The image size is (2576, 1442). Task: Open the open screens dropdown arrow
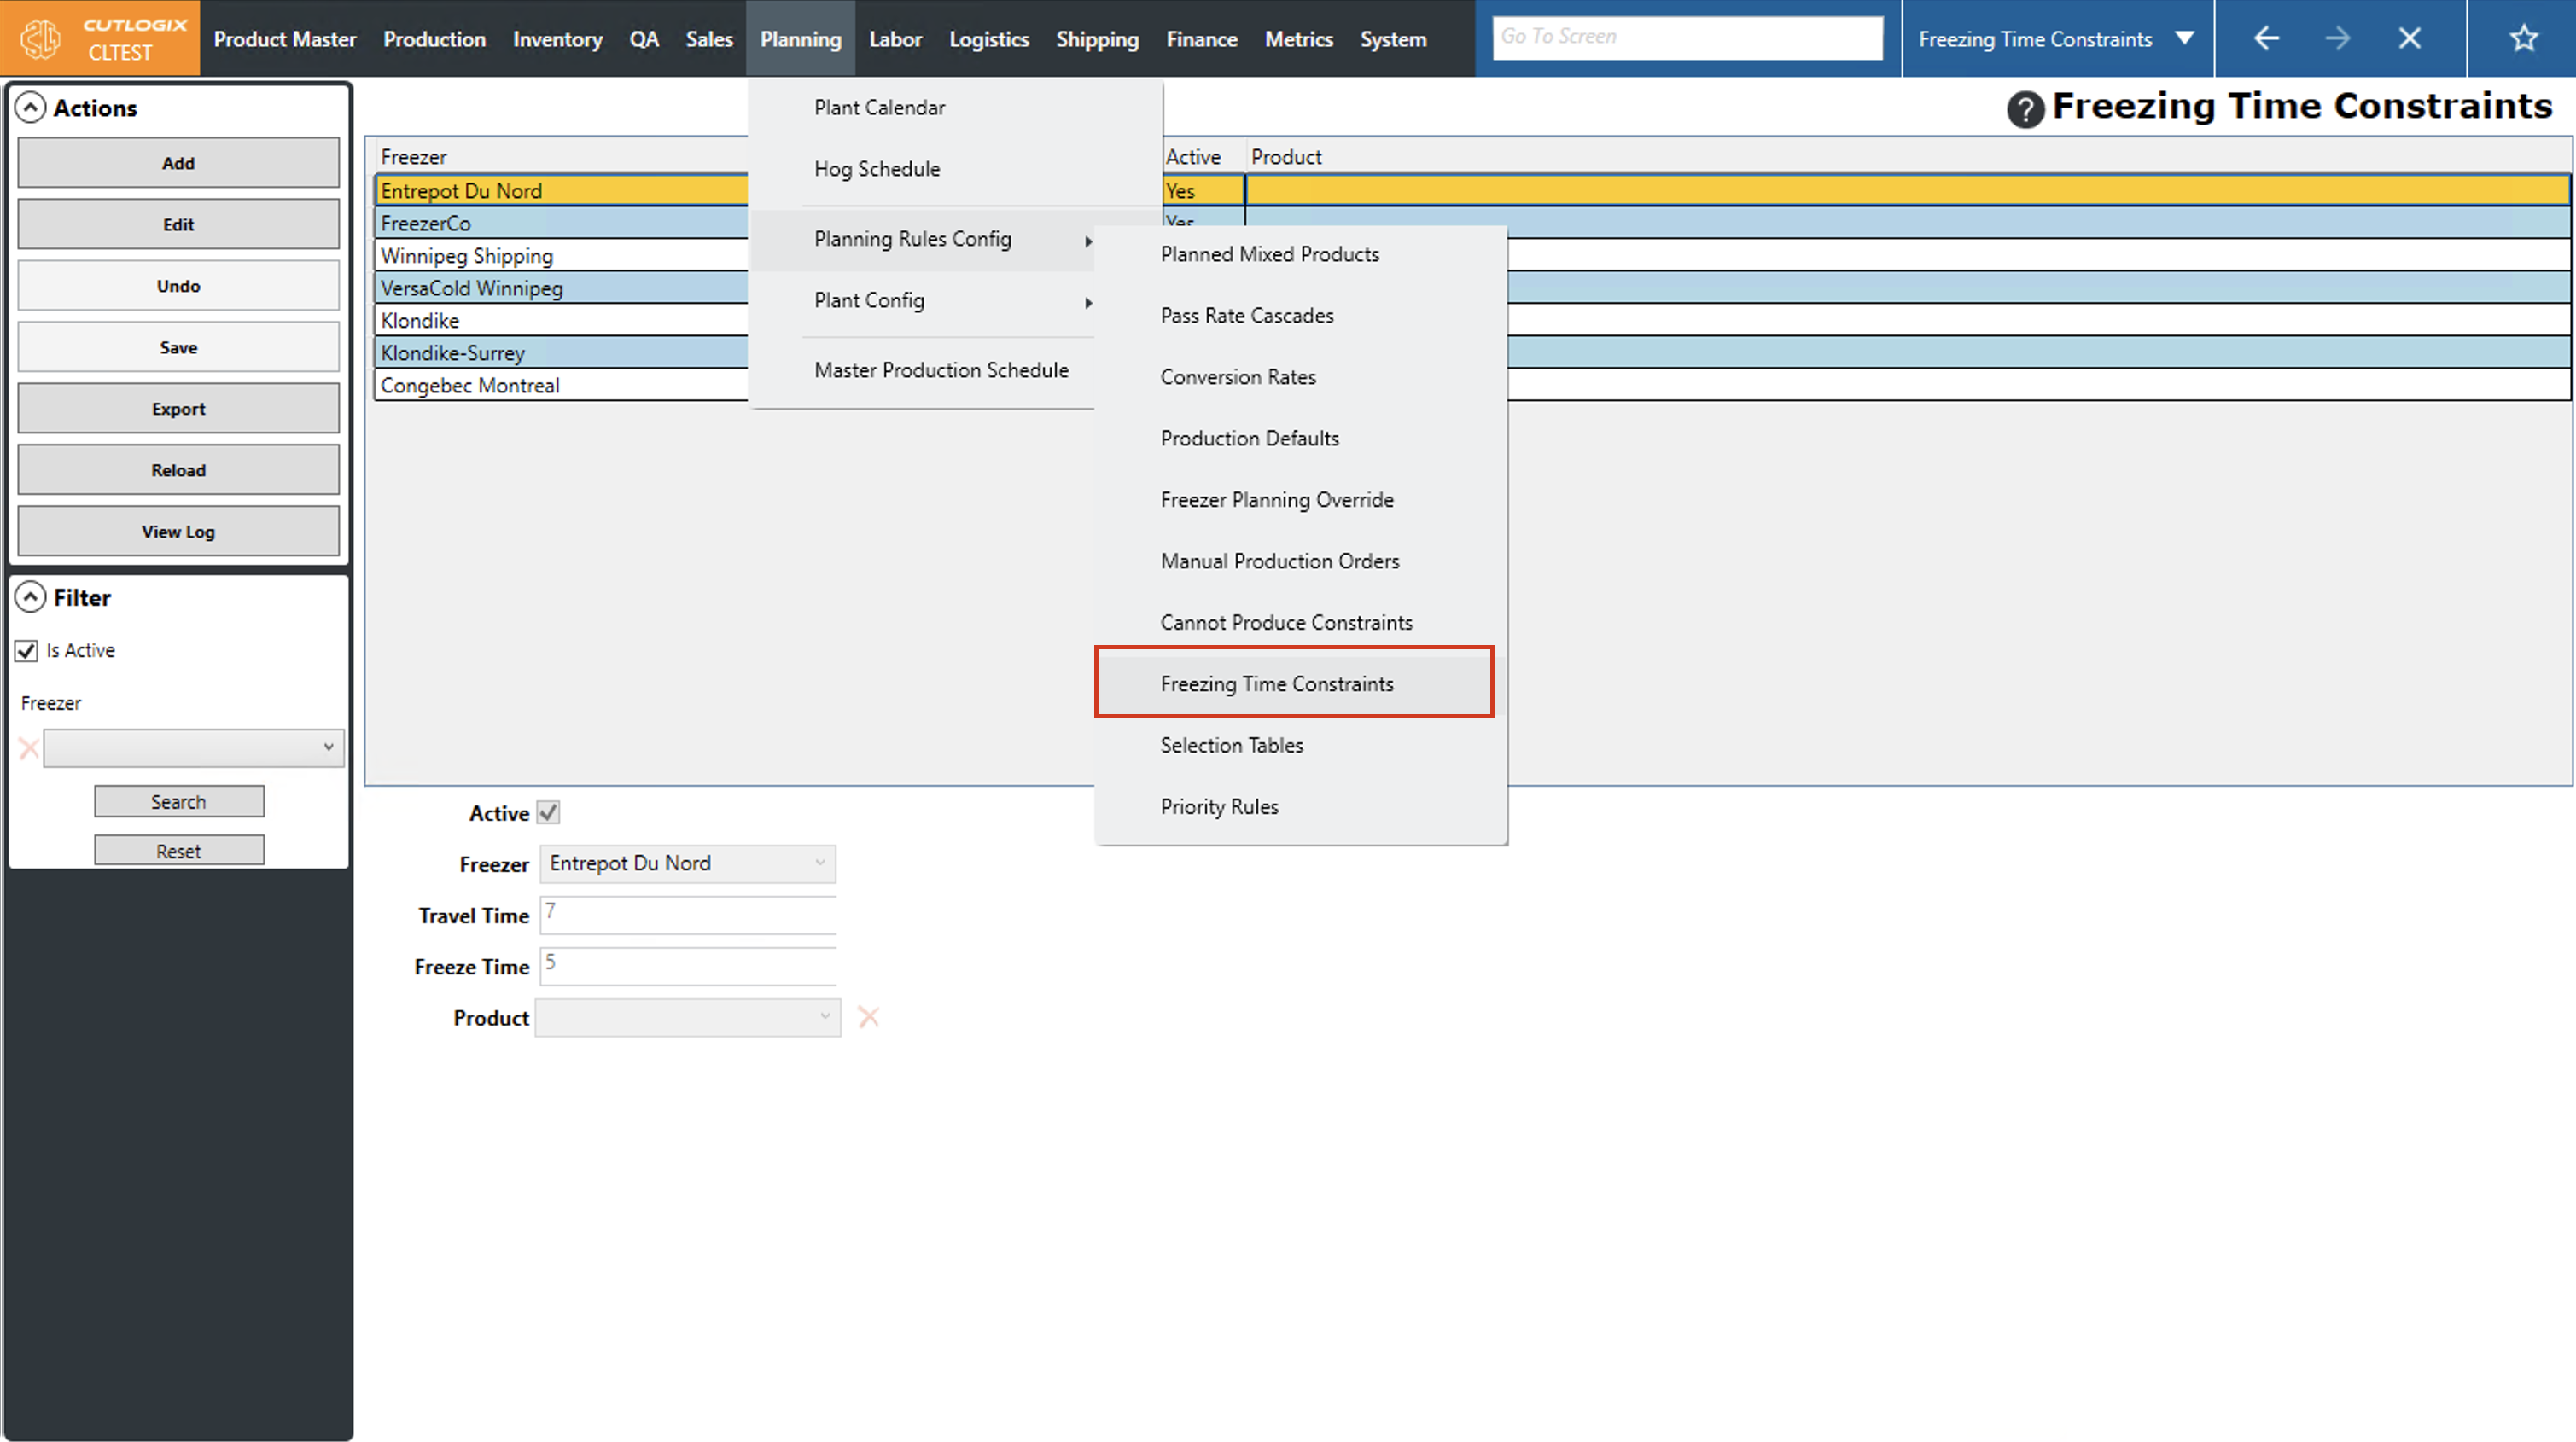tap(2185, 39)
